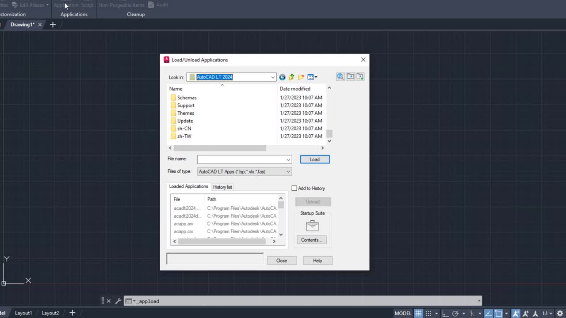Toggle Object Snap Tracking in the status bar

pyautogui.click(x=489, y=313)
